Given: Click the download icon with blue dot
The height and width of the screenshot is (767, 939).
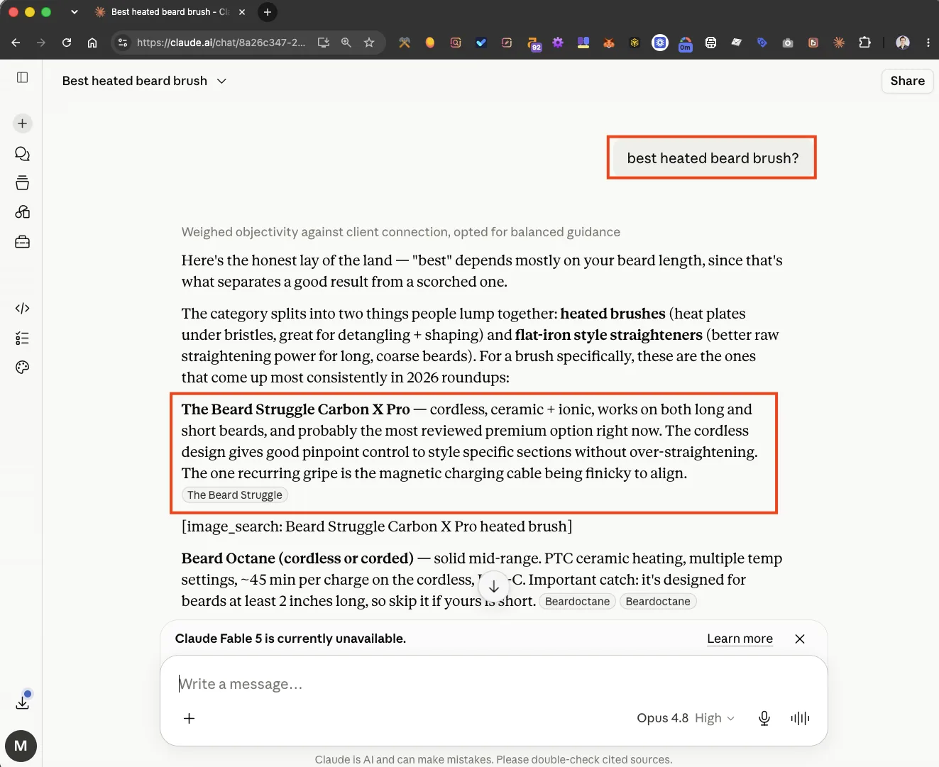Looking at the screenshot, I should pos(23,702).
